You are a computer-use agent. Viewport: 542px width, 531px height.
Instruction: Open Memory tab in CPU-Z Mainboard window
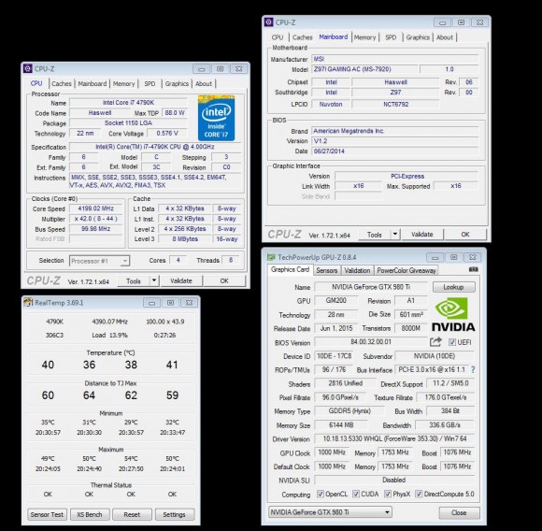[364, 37]
